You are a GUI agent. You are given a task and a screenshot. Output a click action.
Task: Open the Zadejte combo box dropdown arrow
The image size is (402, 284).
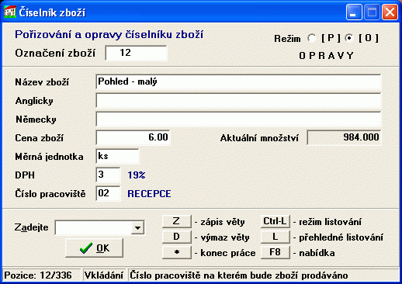[x=137, y=228]
